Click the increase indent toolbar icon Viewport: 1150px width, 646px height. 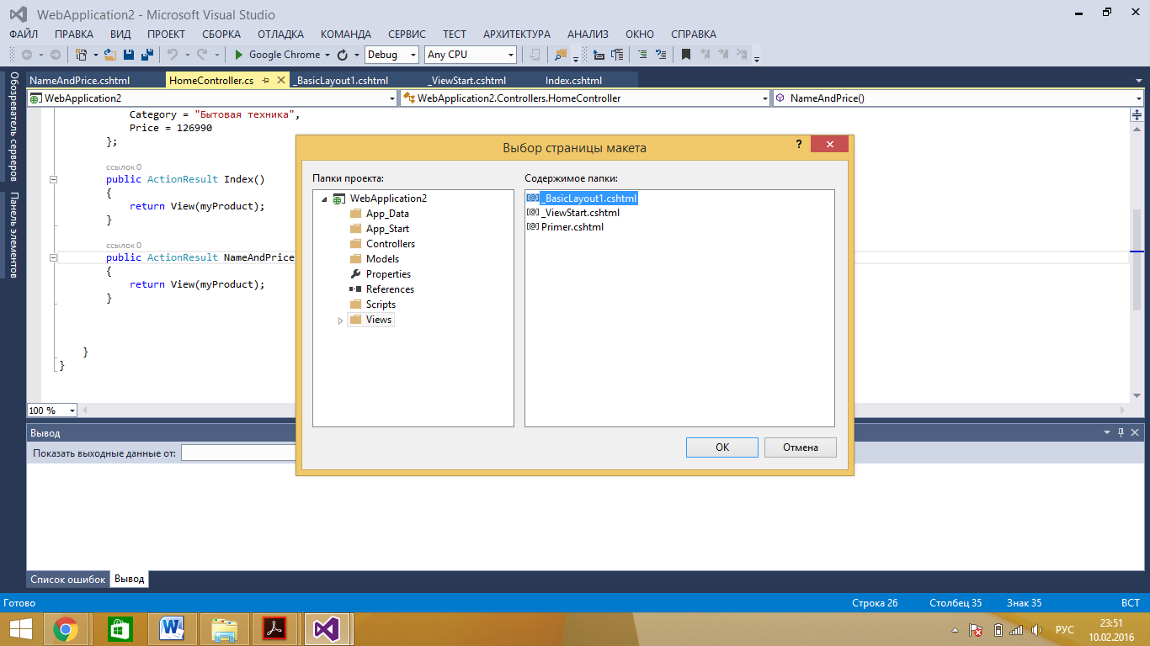(619, 55)
